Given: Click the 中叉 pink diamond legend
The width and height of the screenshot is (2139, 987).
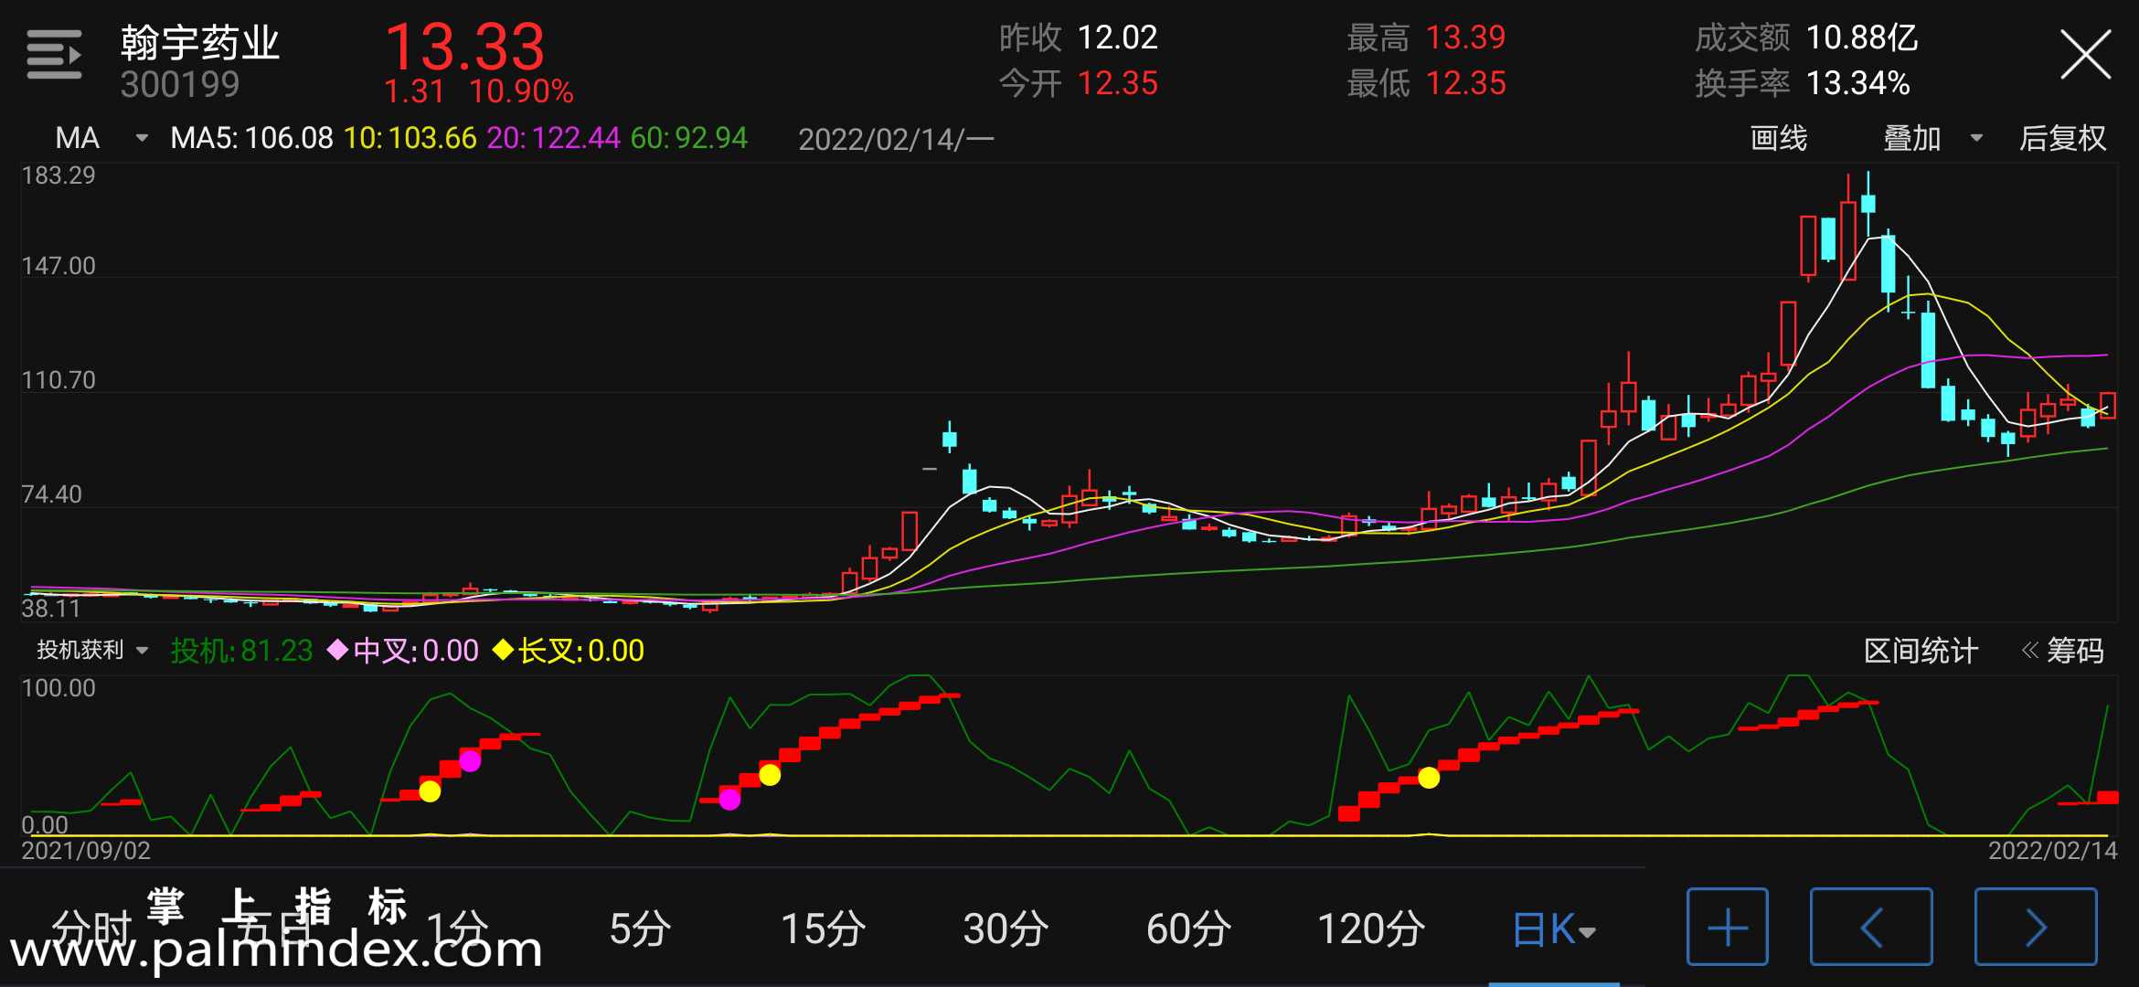Looking at the screenshot, I should click(x=403, y=651).
